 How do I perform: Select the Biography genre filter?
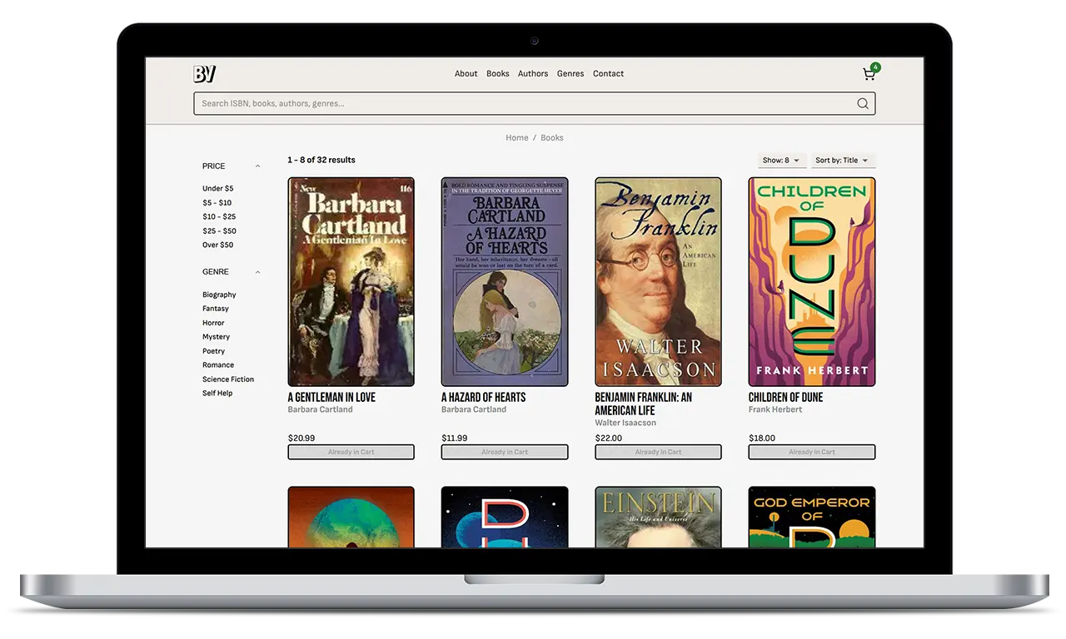point(219,295)
